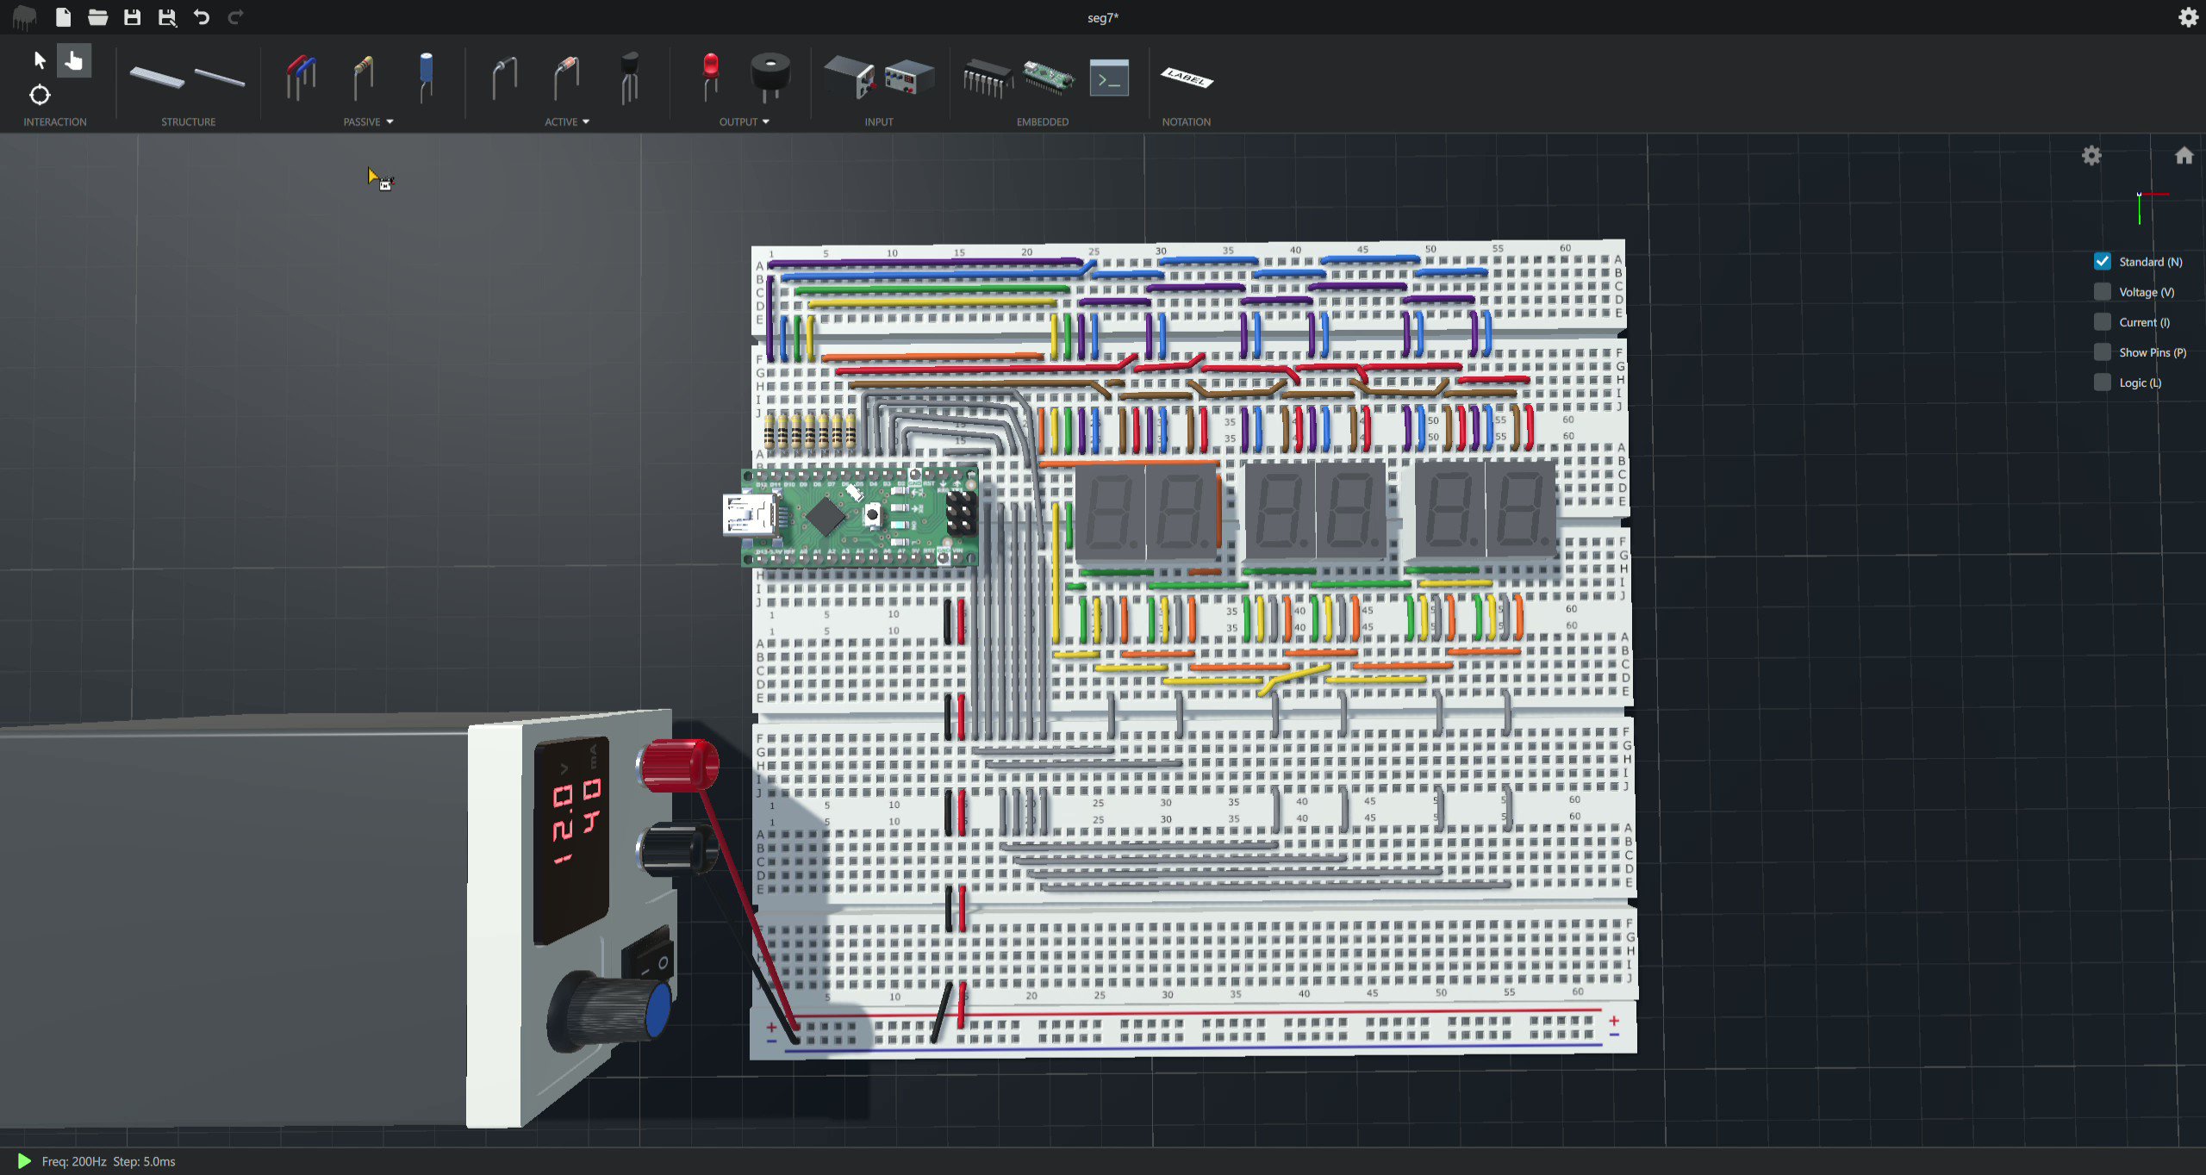Choose the red and blue jumper wires
The height and width of the screenshot is (1175, 2206).
301,78
